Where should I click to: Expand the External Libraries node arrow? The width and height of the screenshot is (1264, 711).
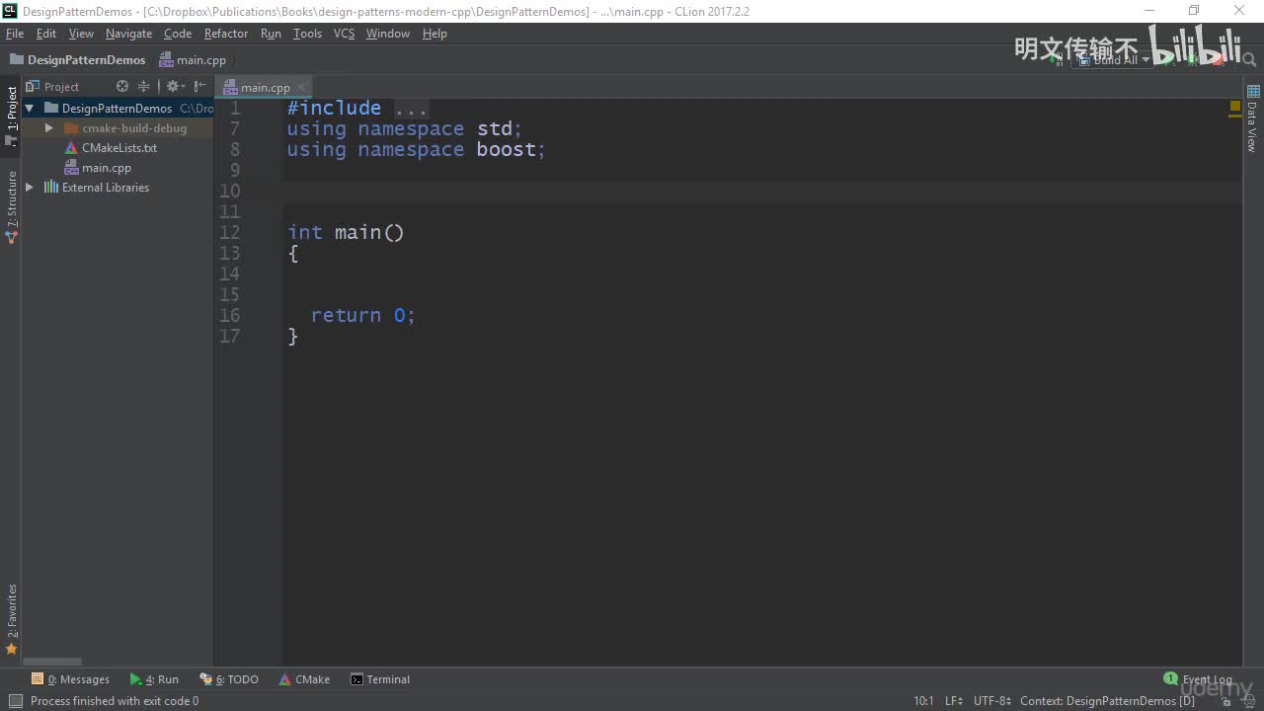click(29, 188)
